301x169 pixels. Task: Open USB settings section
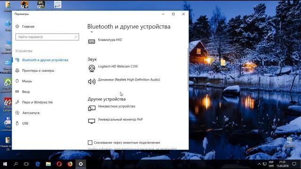[x=25, y=123]
